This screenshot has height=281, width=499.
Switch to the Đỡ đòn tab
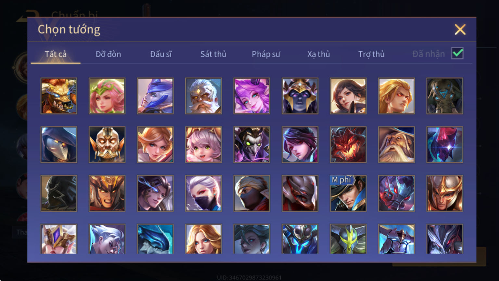point(108,54)
